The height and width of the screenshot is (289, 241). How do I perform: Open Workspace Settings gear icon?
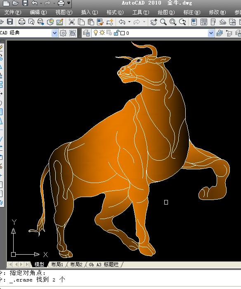coord(63,33)
